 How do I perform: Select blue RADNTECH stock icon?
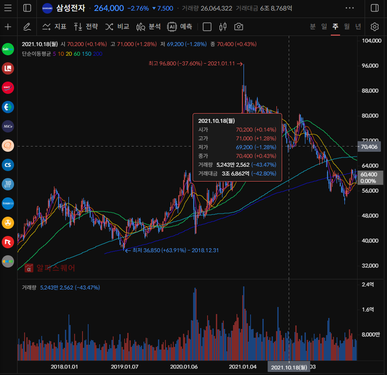(8, 204)
